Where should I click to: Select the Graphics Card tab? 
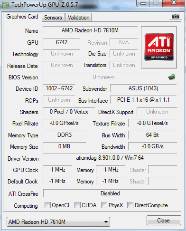(22, 17)
